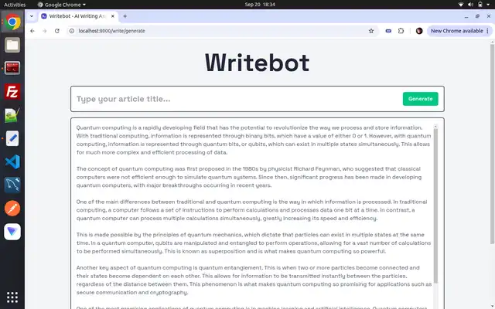Go back to previous page
495x309 pixels.
pos(32,31)
